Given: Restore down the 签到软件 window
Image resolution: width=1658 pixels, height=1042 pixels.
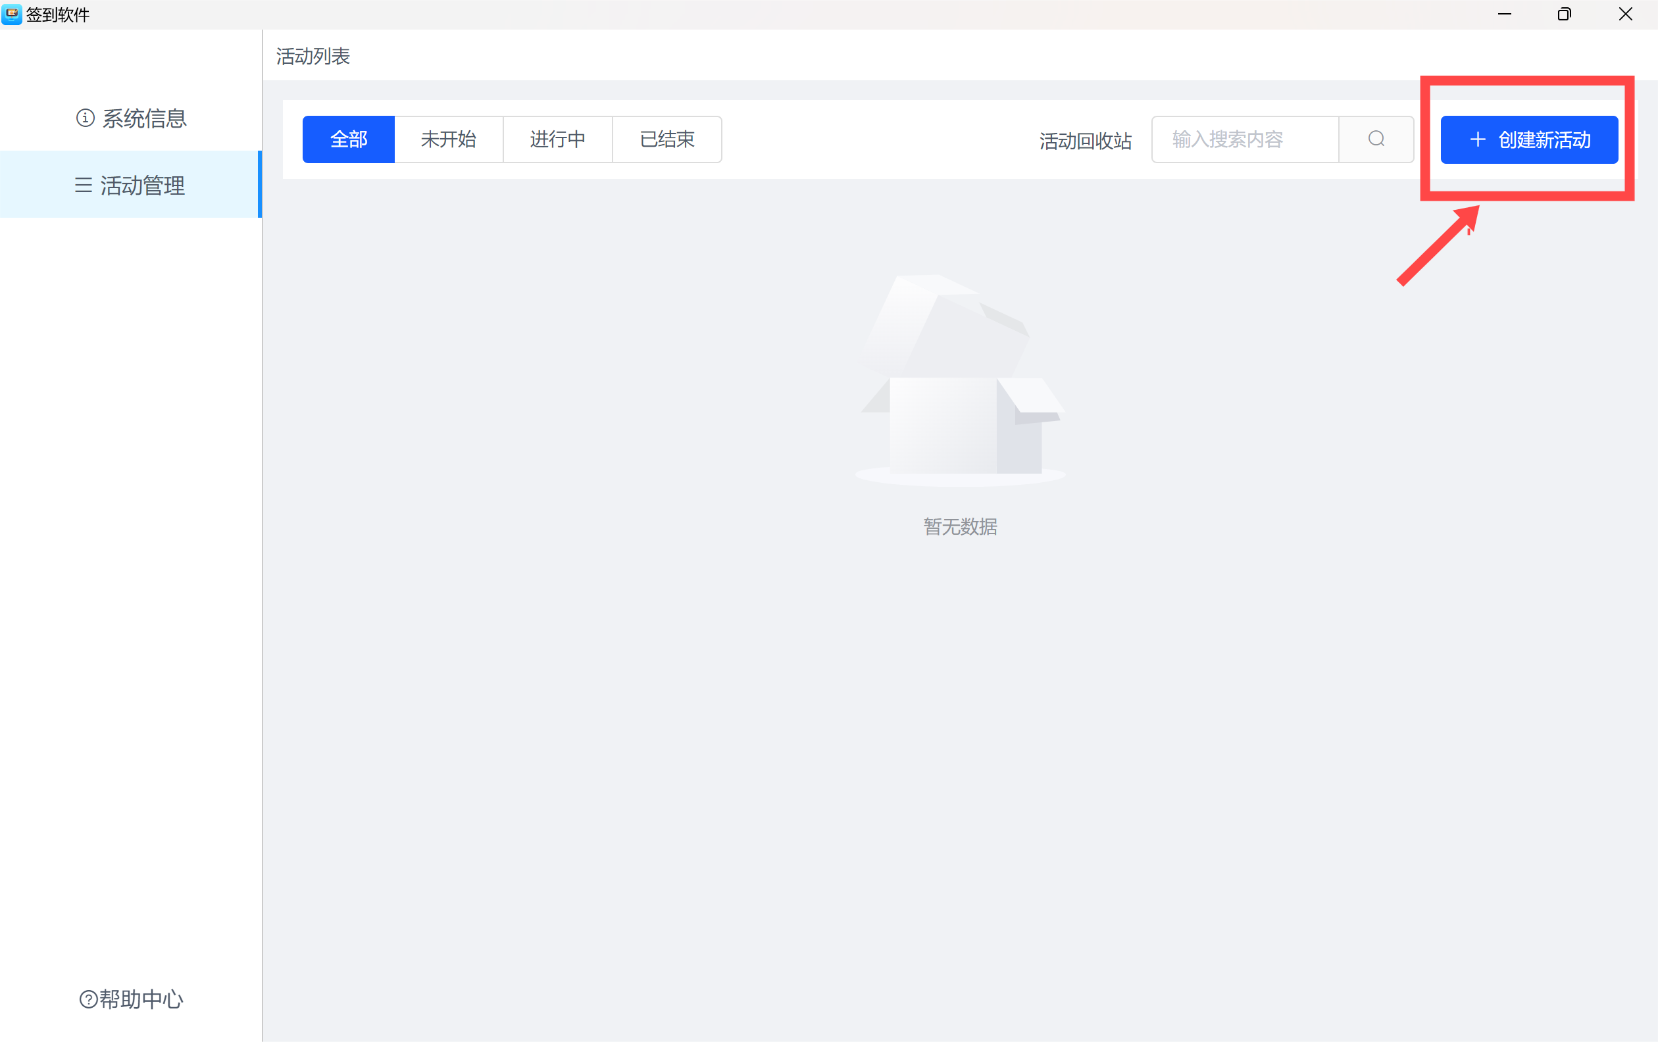Looking at the screenshot, I should [1565, 14].
